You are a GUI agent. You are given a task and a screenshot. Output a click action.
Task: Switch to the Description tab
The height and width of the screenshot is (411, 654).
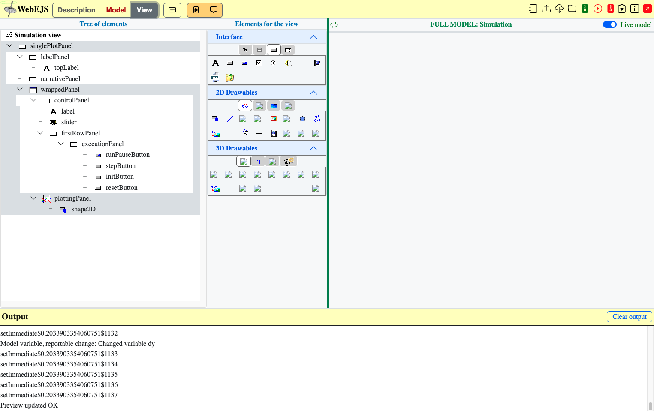click(76, 10)
